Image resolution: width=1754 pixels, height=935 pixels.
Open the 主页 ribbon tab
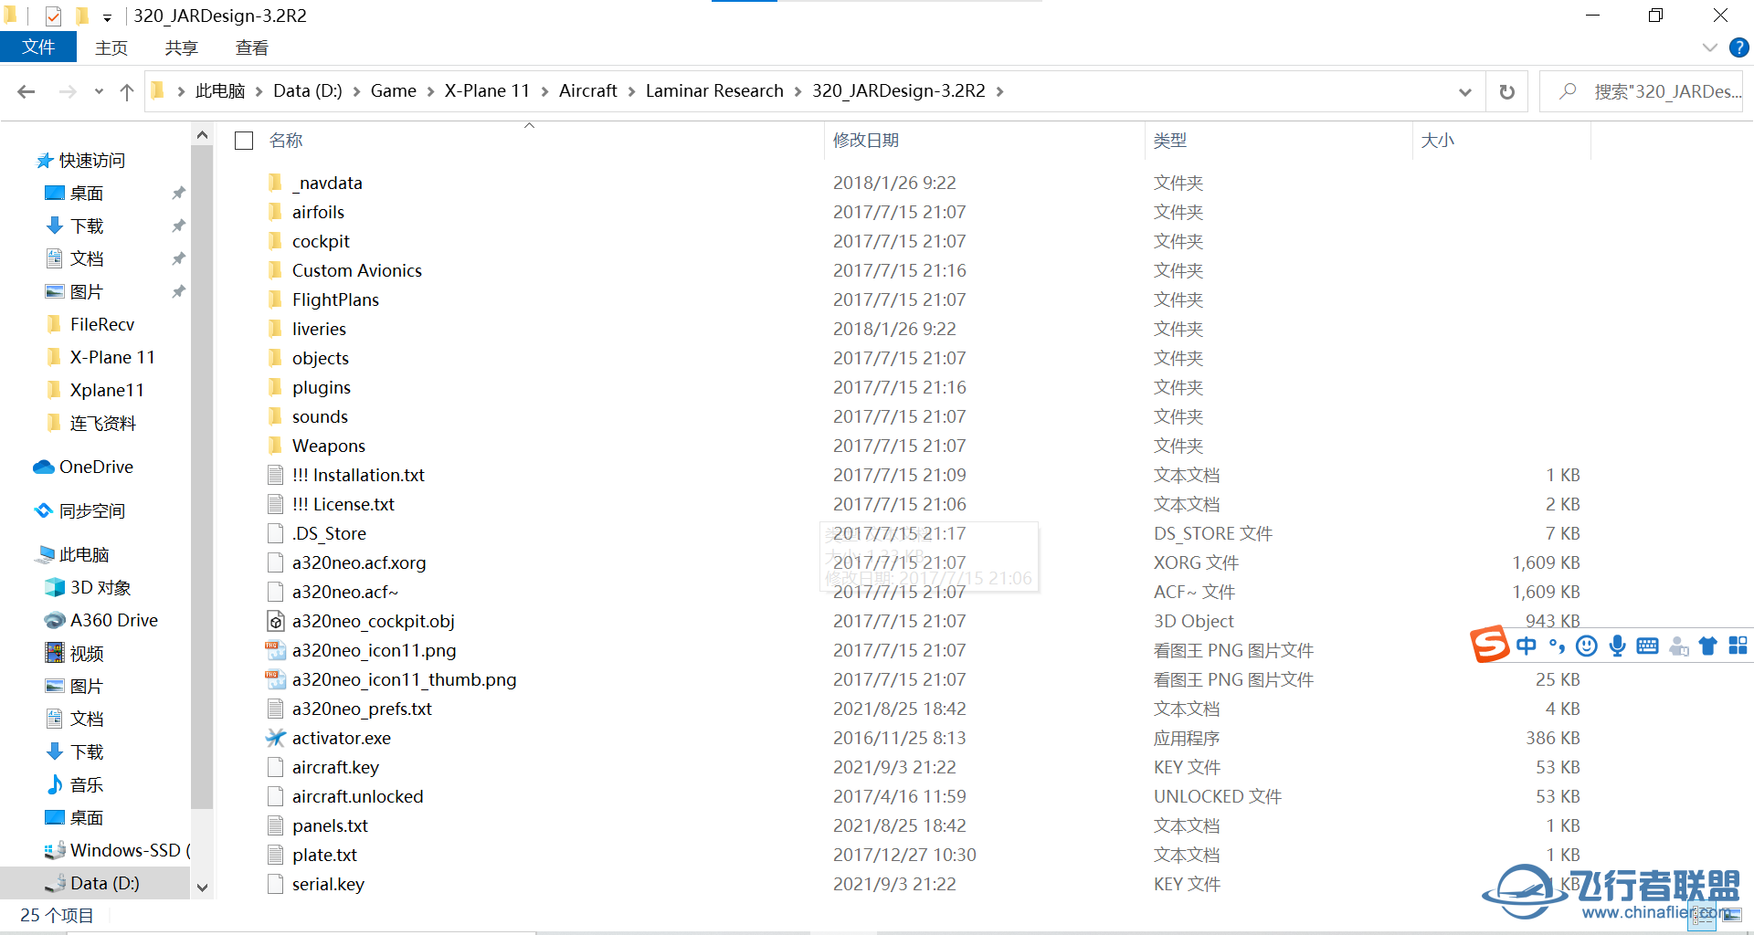(111, 47)
